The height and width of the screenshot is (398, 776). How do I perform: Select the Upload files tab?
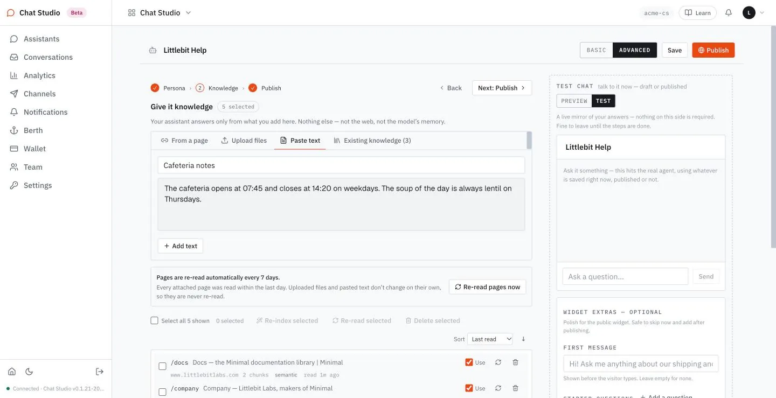(x=244, y=141)
